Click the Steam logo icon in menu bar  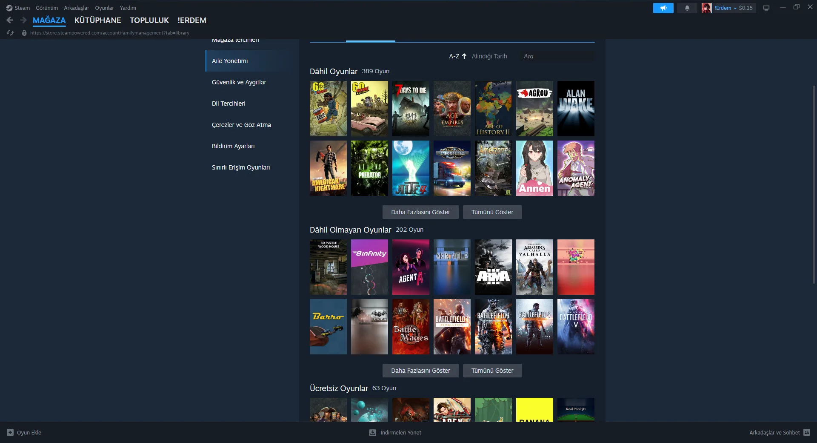(x=9, y=8)
